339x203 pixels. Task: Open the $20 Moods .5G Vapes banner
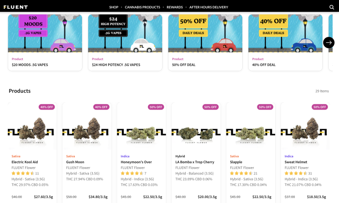[45, 33]
